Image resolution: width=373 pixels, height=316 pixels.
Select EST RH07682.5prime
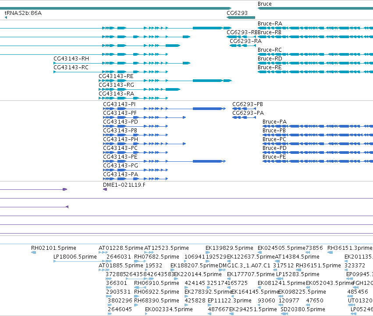point(156,257)
